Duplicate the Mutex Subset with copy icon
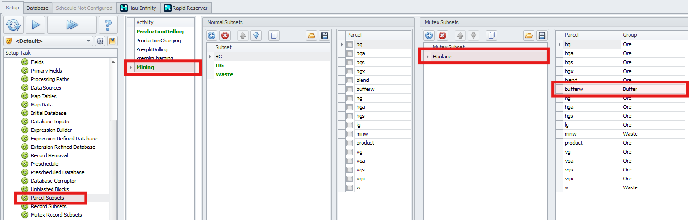 (x=491, y=36)
